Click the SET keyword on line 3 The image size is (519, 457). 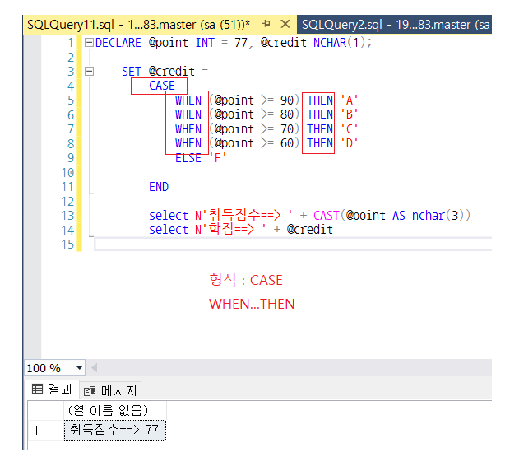pyautogui.click(x=132, y=72)
